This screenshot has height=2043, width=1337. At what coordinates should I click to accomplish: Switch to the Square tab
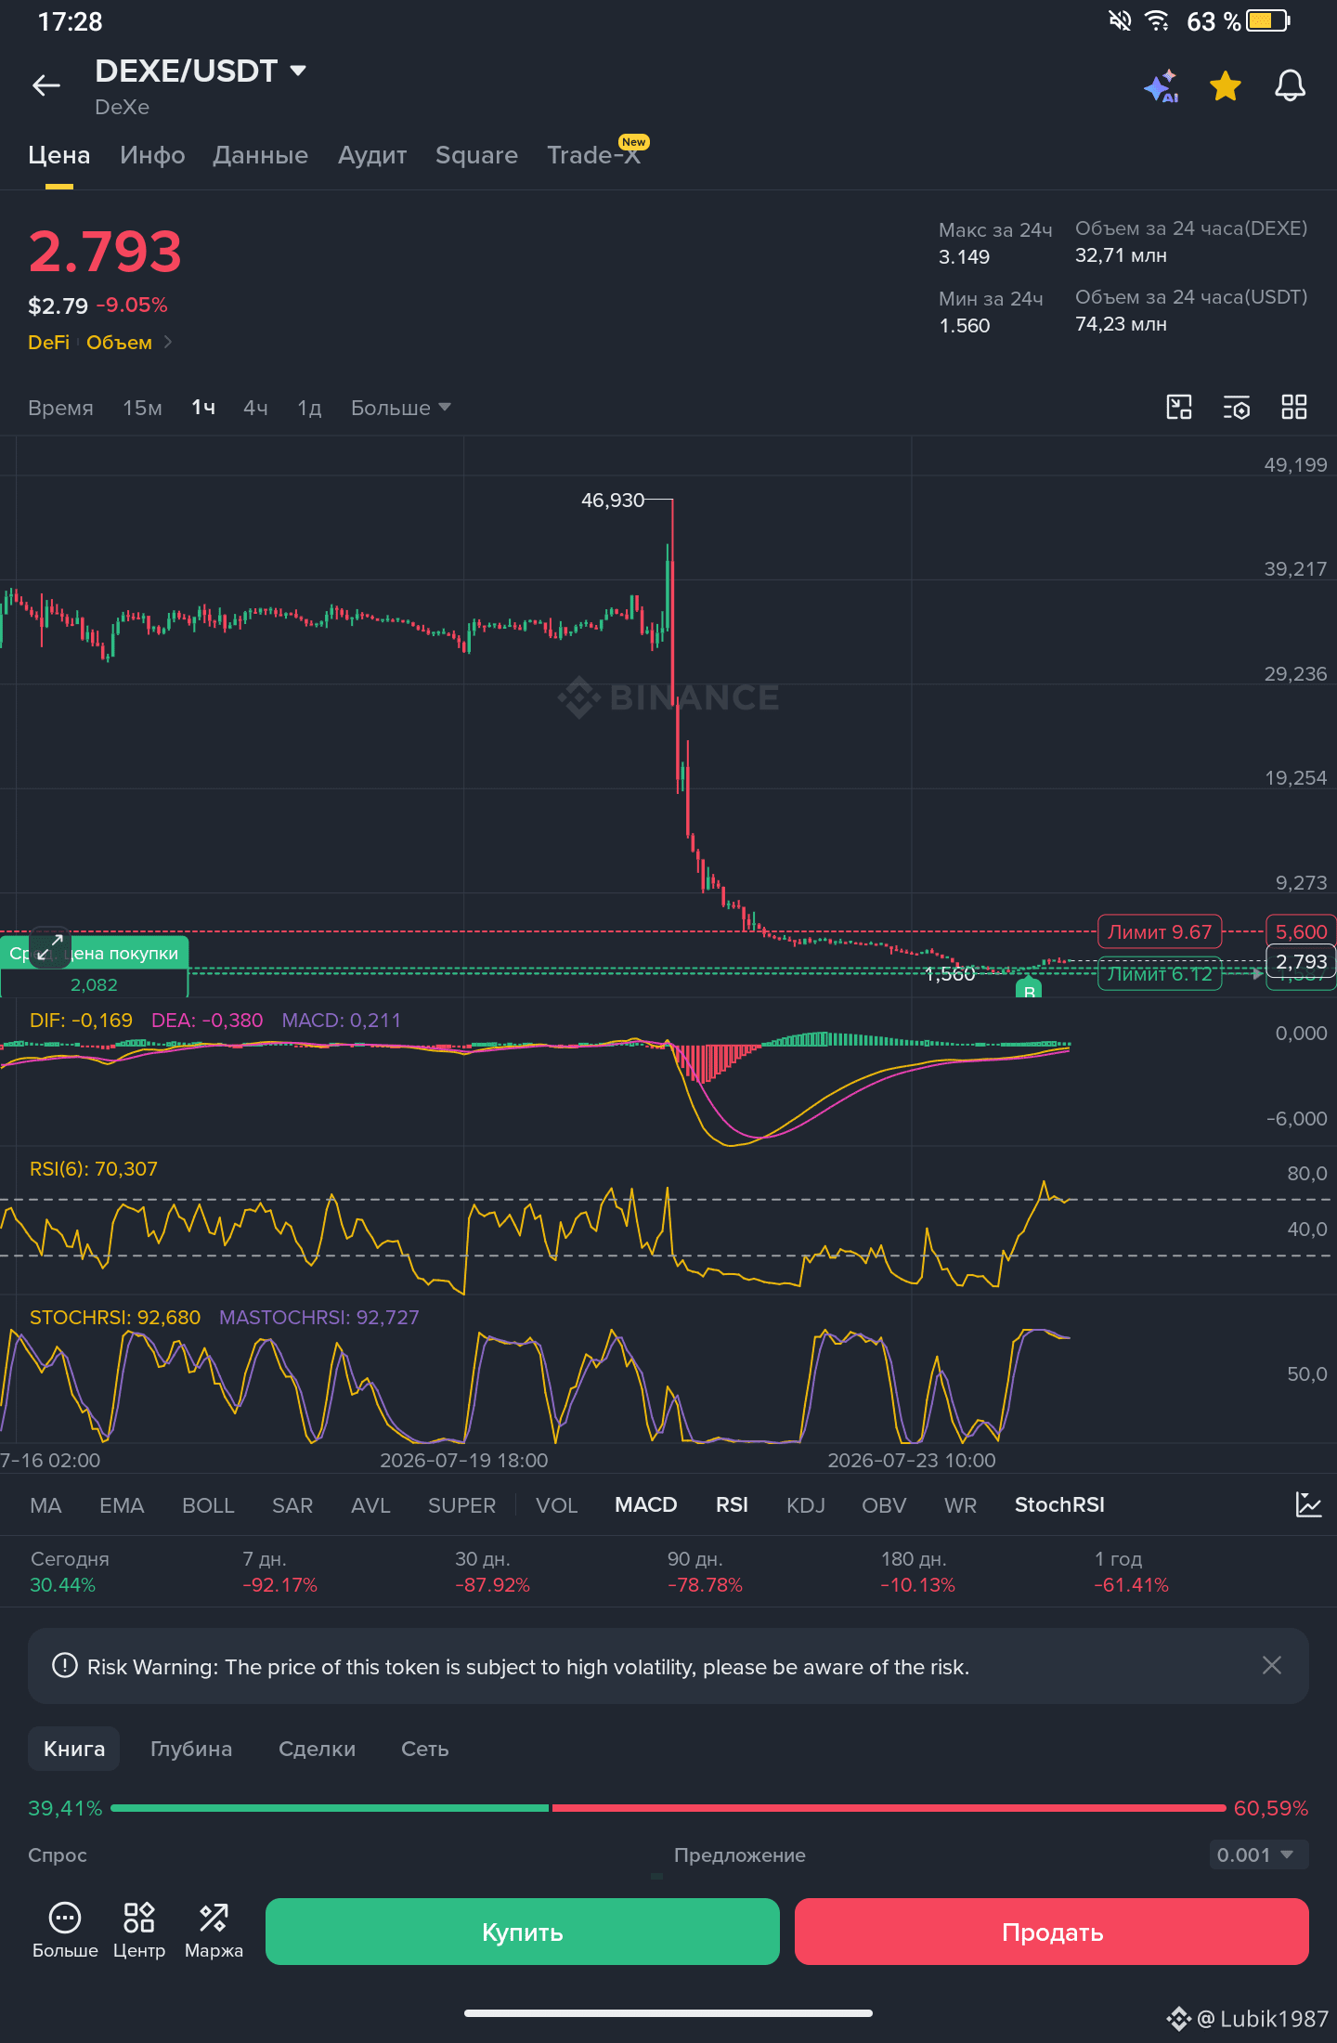coord(476,155)
